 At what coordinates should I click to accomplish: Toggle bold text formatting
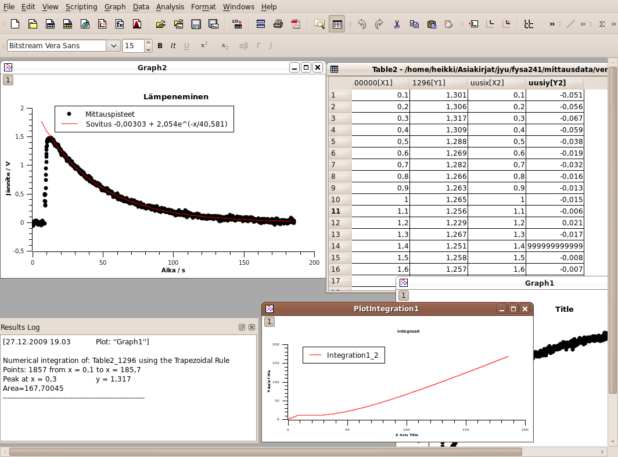(x=160, y=46)
